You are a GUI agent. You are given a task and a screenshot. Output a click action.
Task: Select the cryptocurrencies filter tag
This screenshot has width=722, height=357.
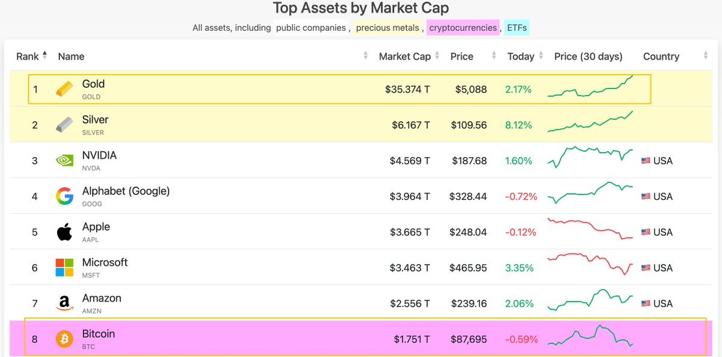coord(463,28)
